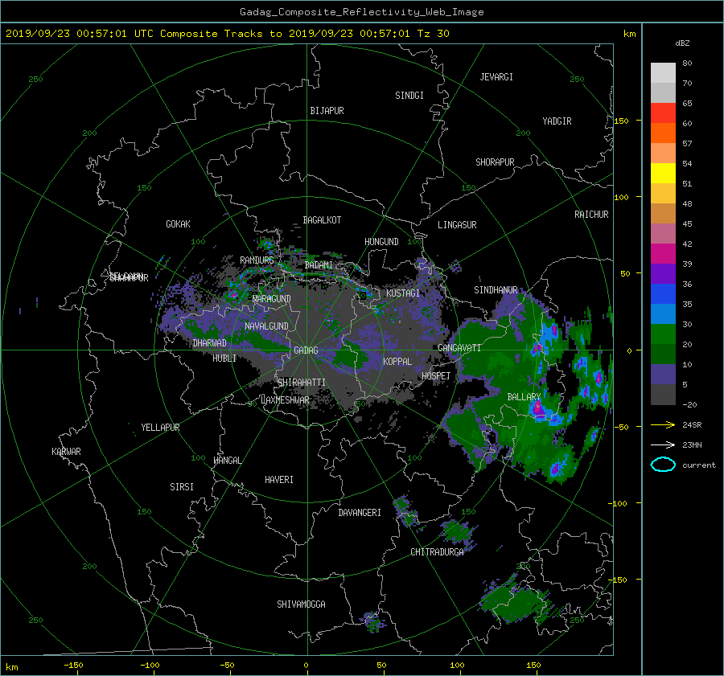Click the KOPPAL city label
The width and height of the screenshot is (724, 676).
[397, 362]
